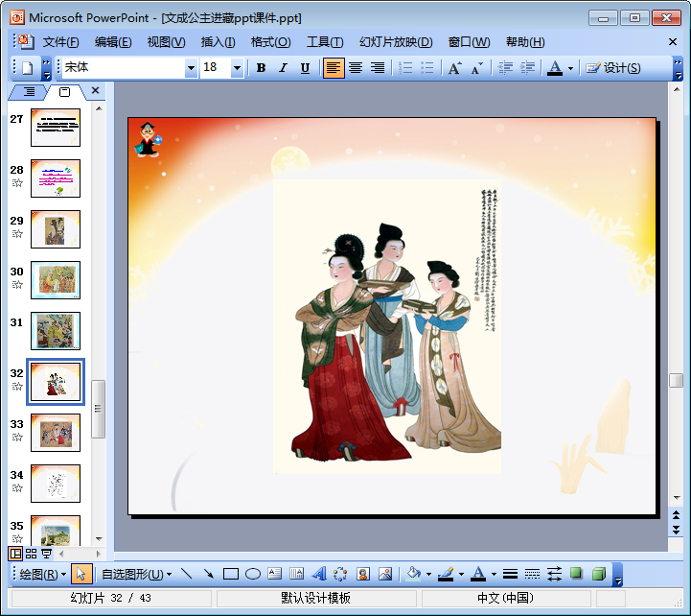
Task: Open the 设计(S) design pane
Action: click(x=613, y=67)
